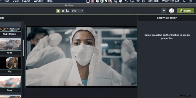Click the green Export button
The height and width of the screenshot is (98, 196).
tap(186, 11)
